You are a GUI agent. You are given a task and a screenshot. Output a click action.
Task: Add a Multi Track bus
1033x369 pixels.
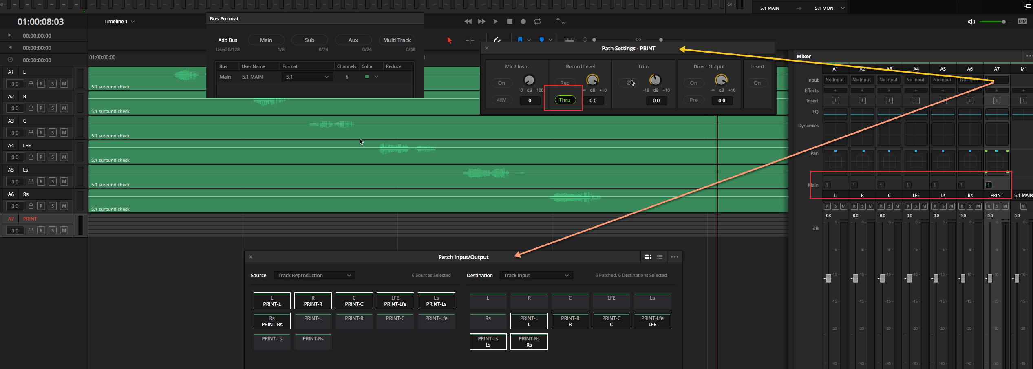[397, 40]
